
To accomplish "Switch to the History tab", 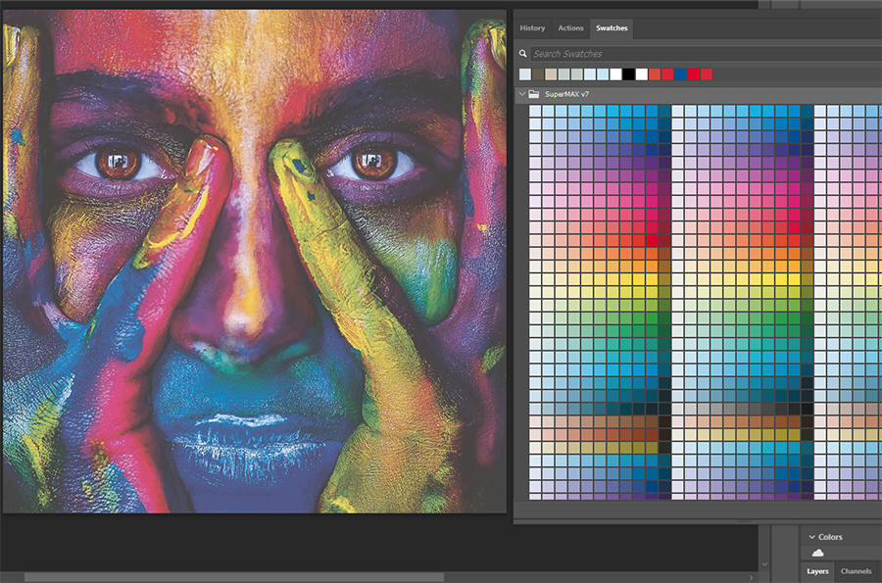I will pos(532,28).
